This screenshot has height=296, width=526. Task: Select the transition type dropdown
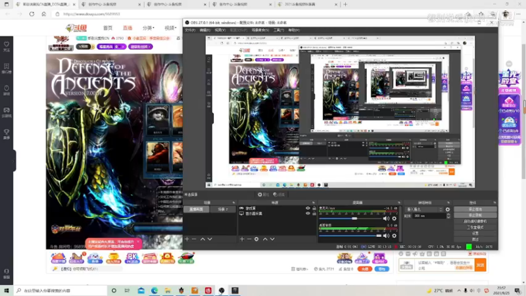424,209
